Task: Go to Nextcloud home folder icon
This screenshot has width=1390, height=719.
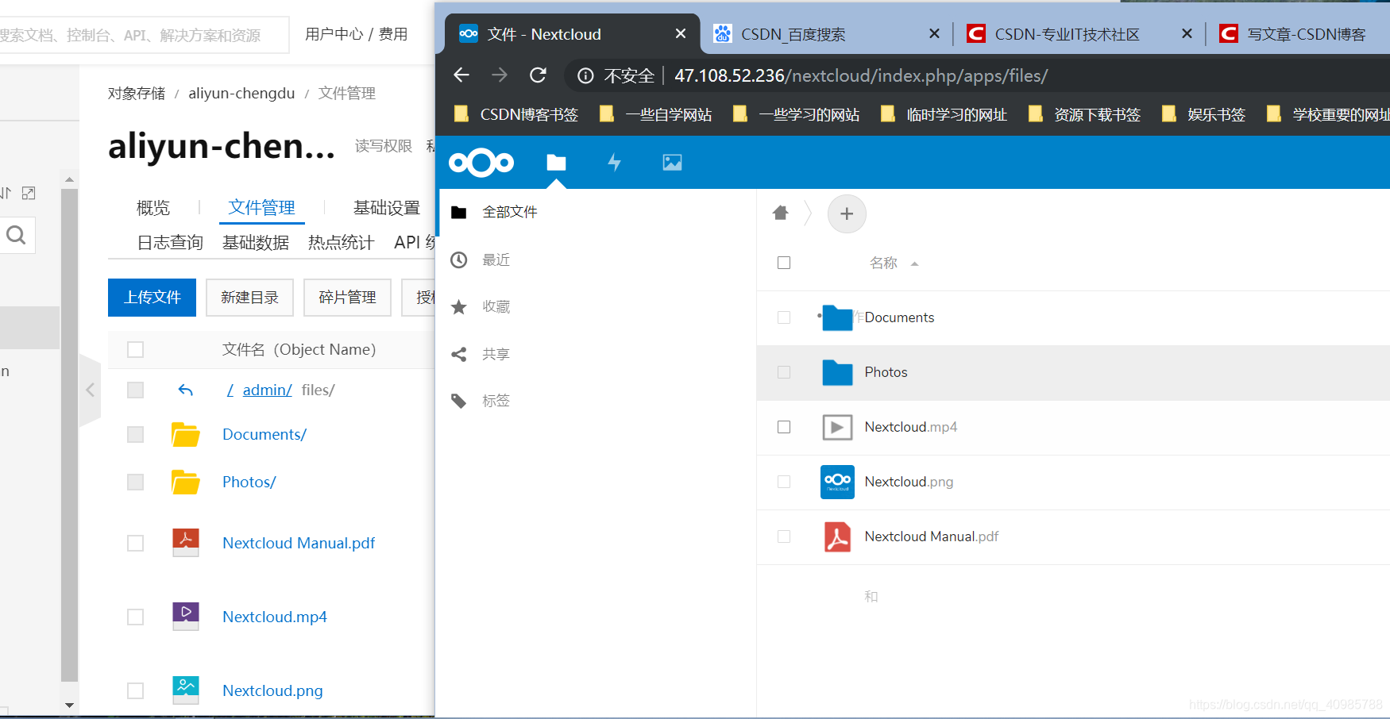Action: (781, 213)
